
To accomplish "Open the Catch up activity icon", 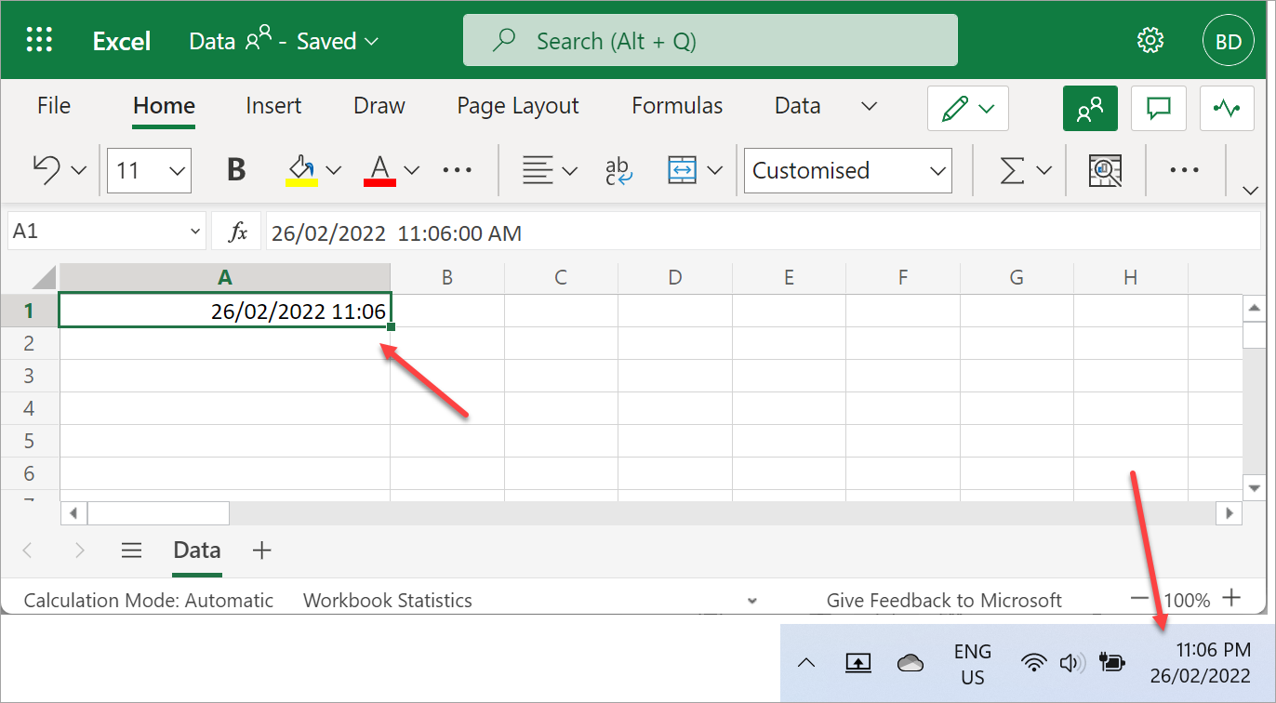I will pyautogui.click(x=1228, y=109).
